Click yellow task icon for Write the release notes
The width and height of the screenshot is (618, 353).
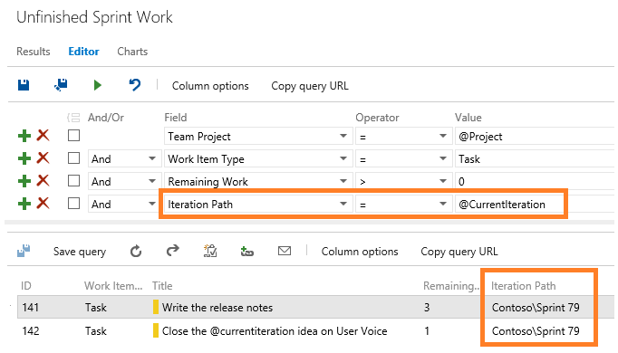tap(156, 307)
